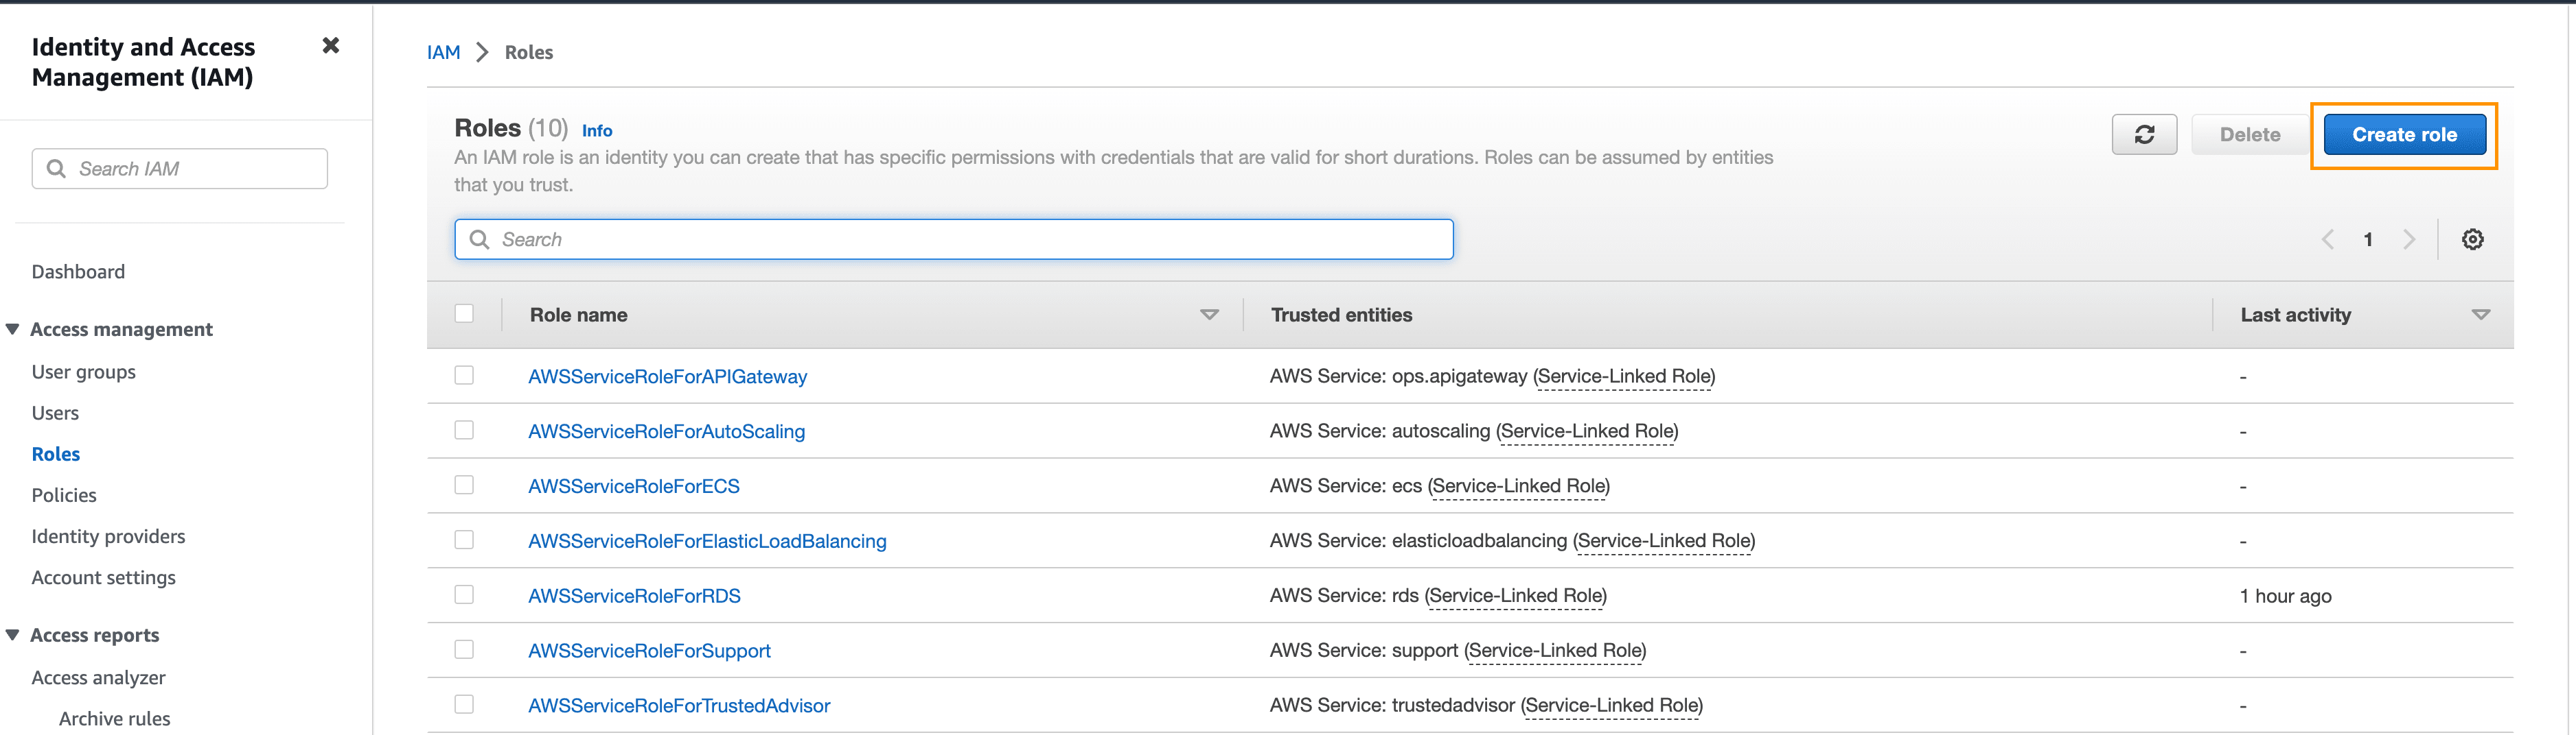This screenshot has width=2576, height=735.
Task: Open table preferences gear icon
Action: pyautogui.click(x=2472, y=240)
